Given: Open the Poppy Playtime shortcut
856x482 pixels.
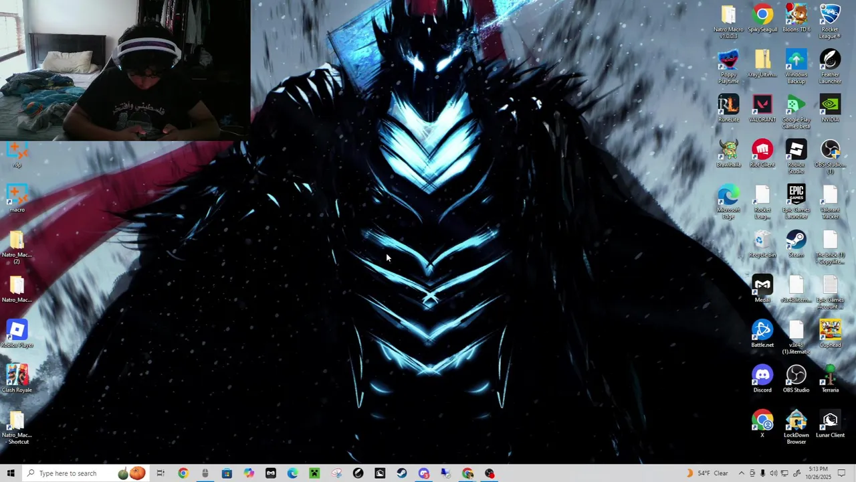Looking at the screenshot, I should [x=728, y=67].
